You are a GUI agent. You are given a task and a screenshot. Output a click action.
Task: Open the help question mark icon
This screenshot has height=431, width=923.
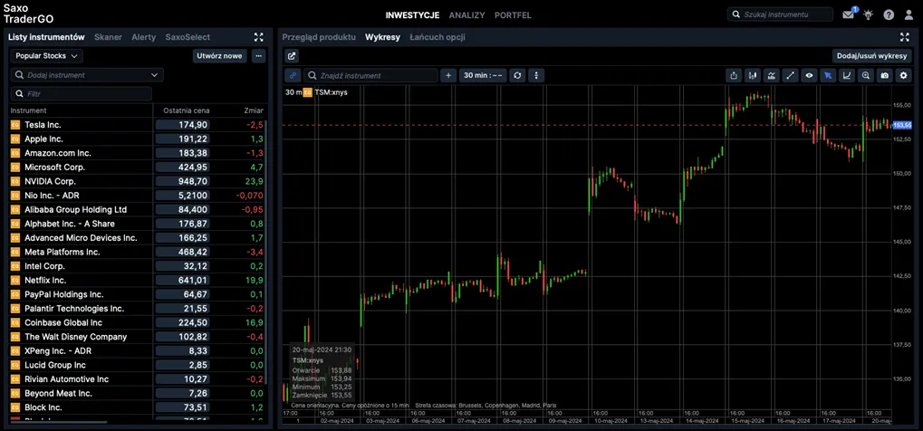tap(889, 14)
